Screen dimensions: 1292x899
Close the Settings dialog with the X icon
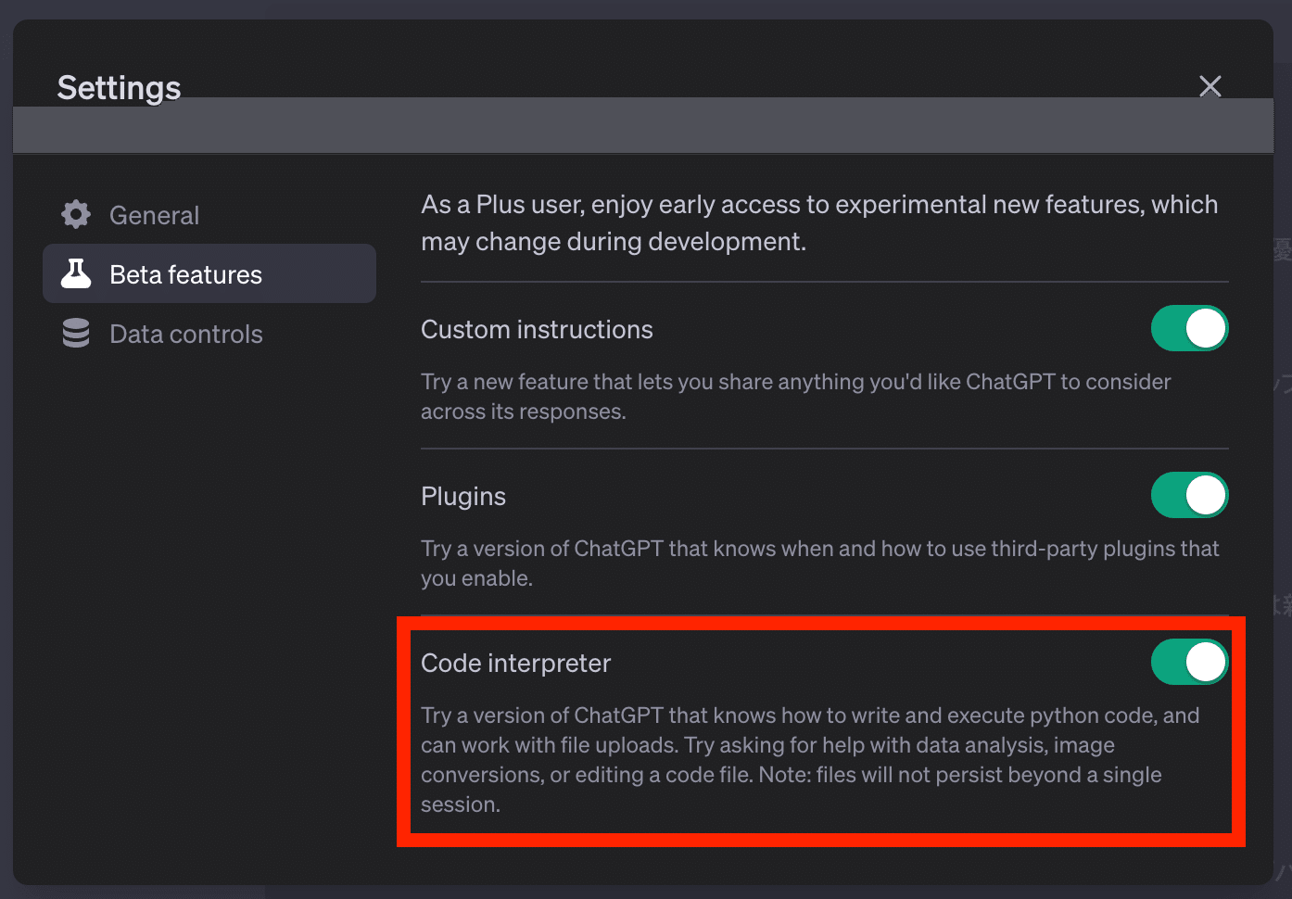click(x=1210, y=86)
